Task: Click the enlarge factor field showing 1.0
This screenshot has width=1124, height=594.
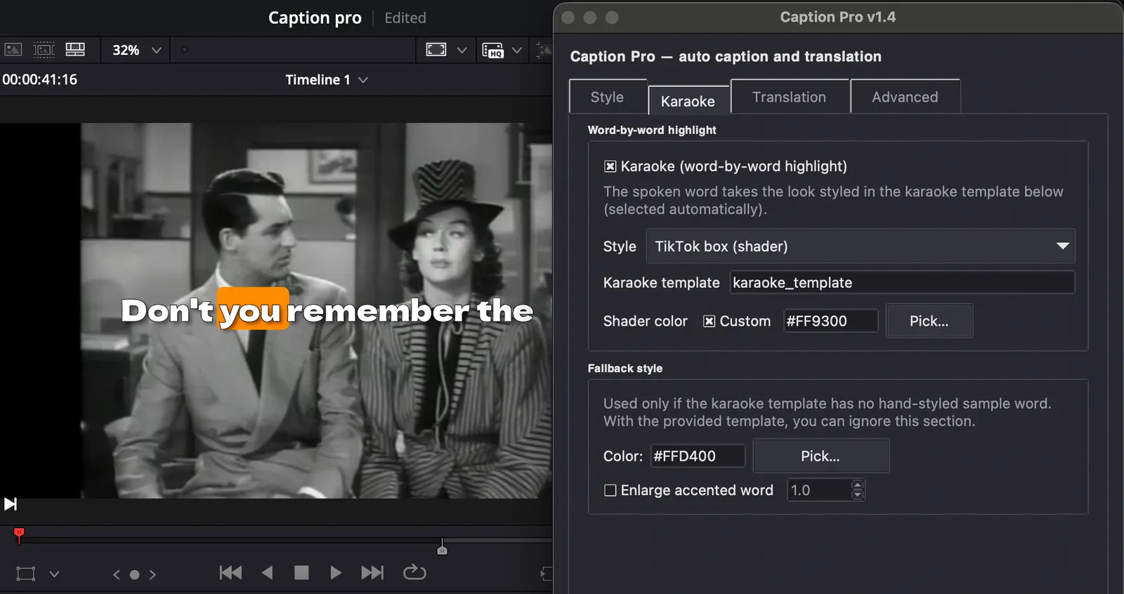Action: tap(820, 490)
